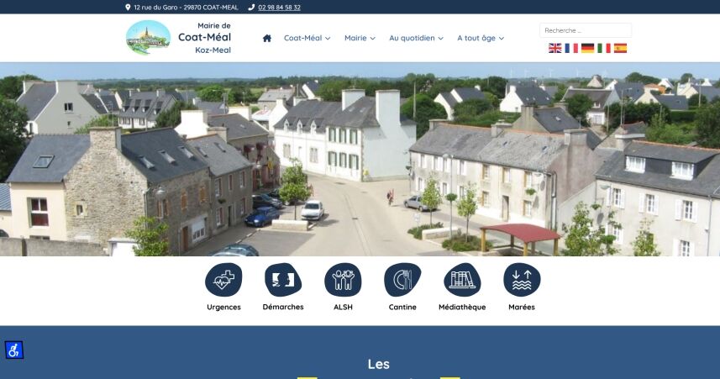
Task: Expand the Au quotidien menu
Action: (416, 38)
